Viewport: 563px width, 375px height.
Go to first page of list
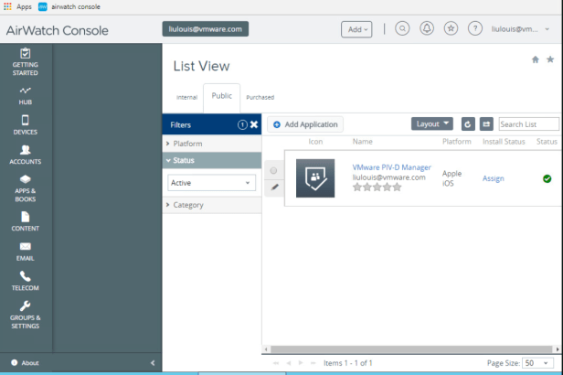(x=276, y=363)
